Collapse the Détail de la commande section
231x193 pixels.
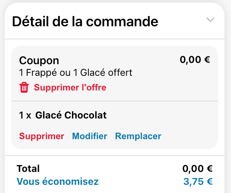click(x=210, y=20)
